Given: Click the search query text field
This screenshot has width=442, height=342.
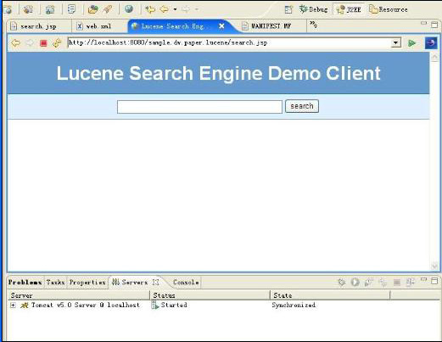Looking at the screenshot, I should click(x=199, y=107).
